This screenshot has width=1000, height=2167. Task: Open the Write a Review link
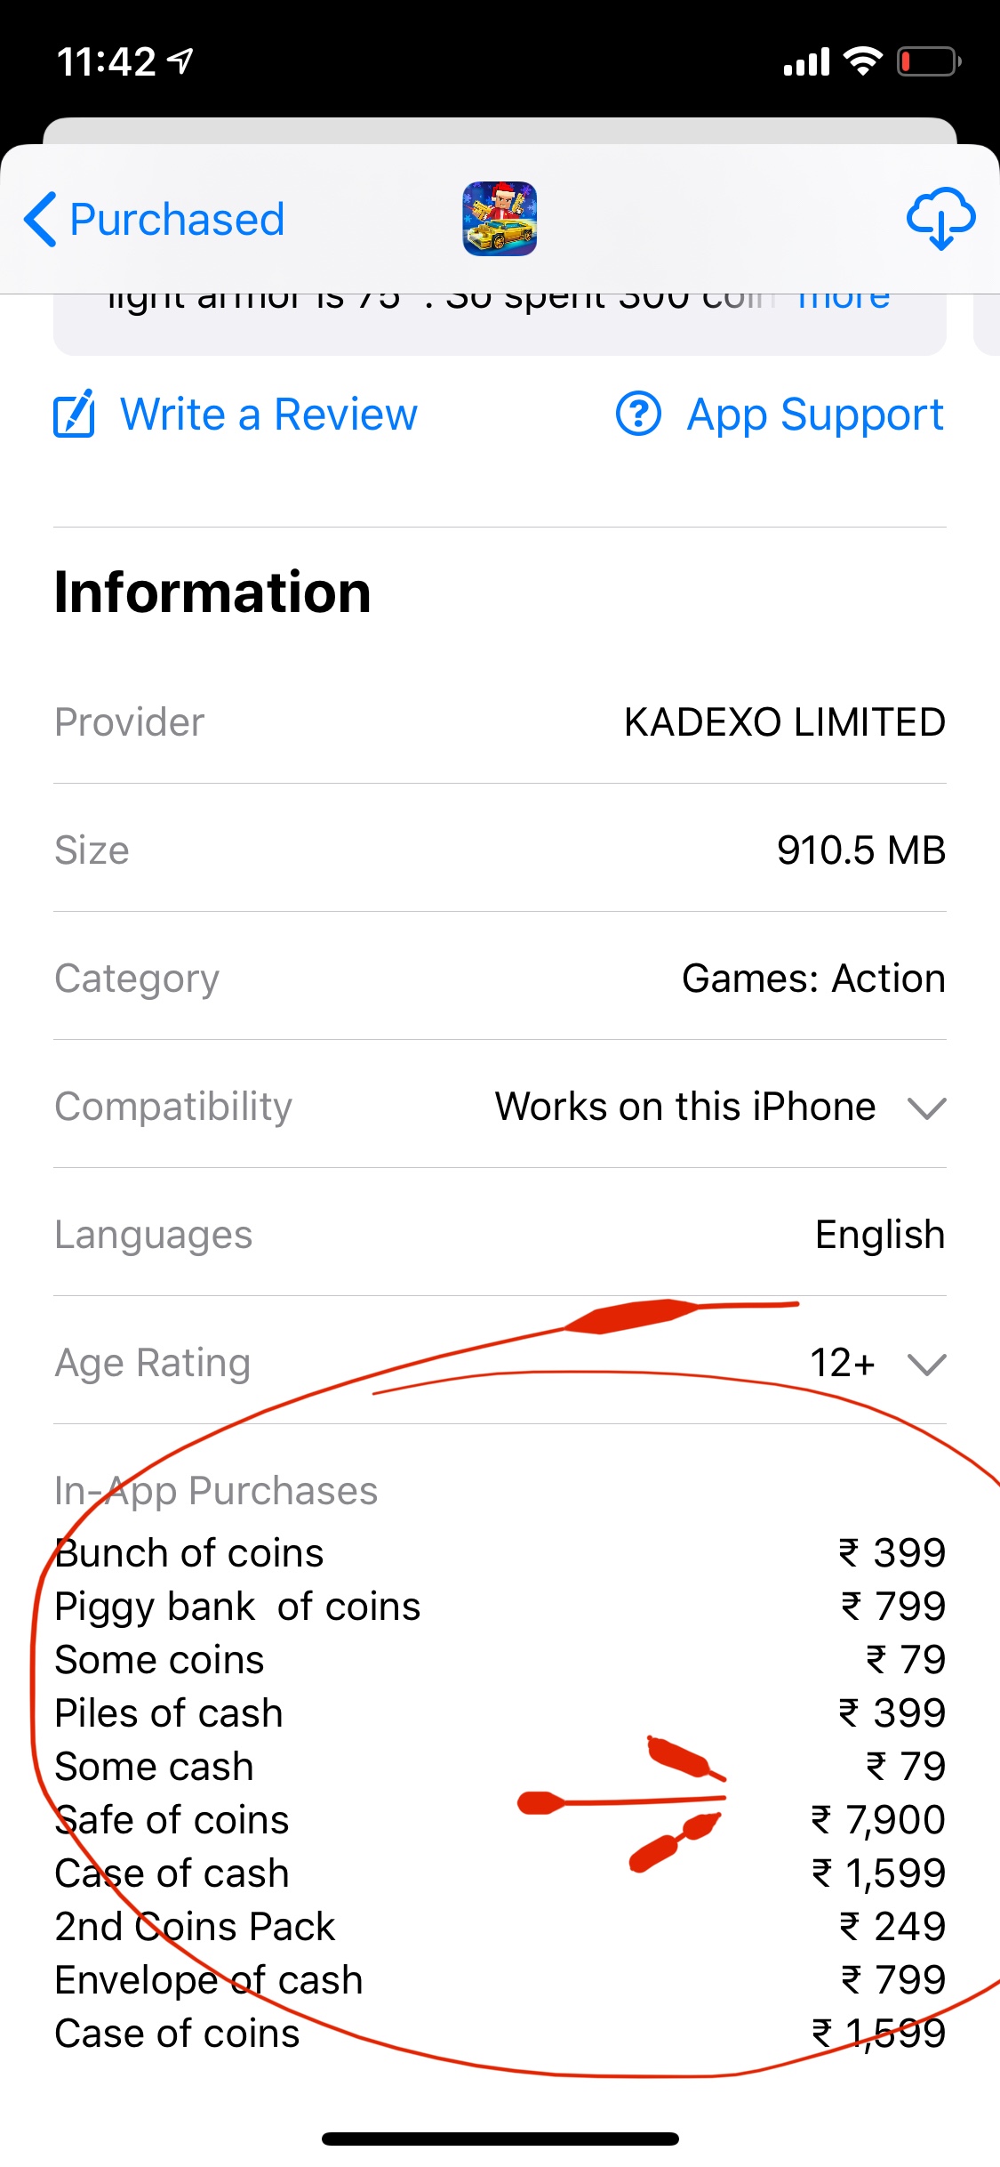tap(268, 415)
